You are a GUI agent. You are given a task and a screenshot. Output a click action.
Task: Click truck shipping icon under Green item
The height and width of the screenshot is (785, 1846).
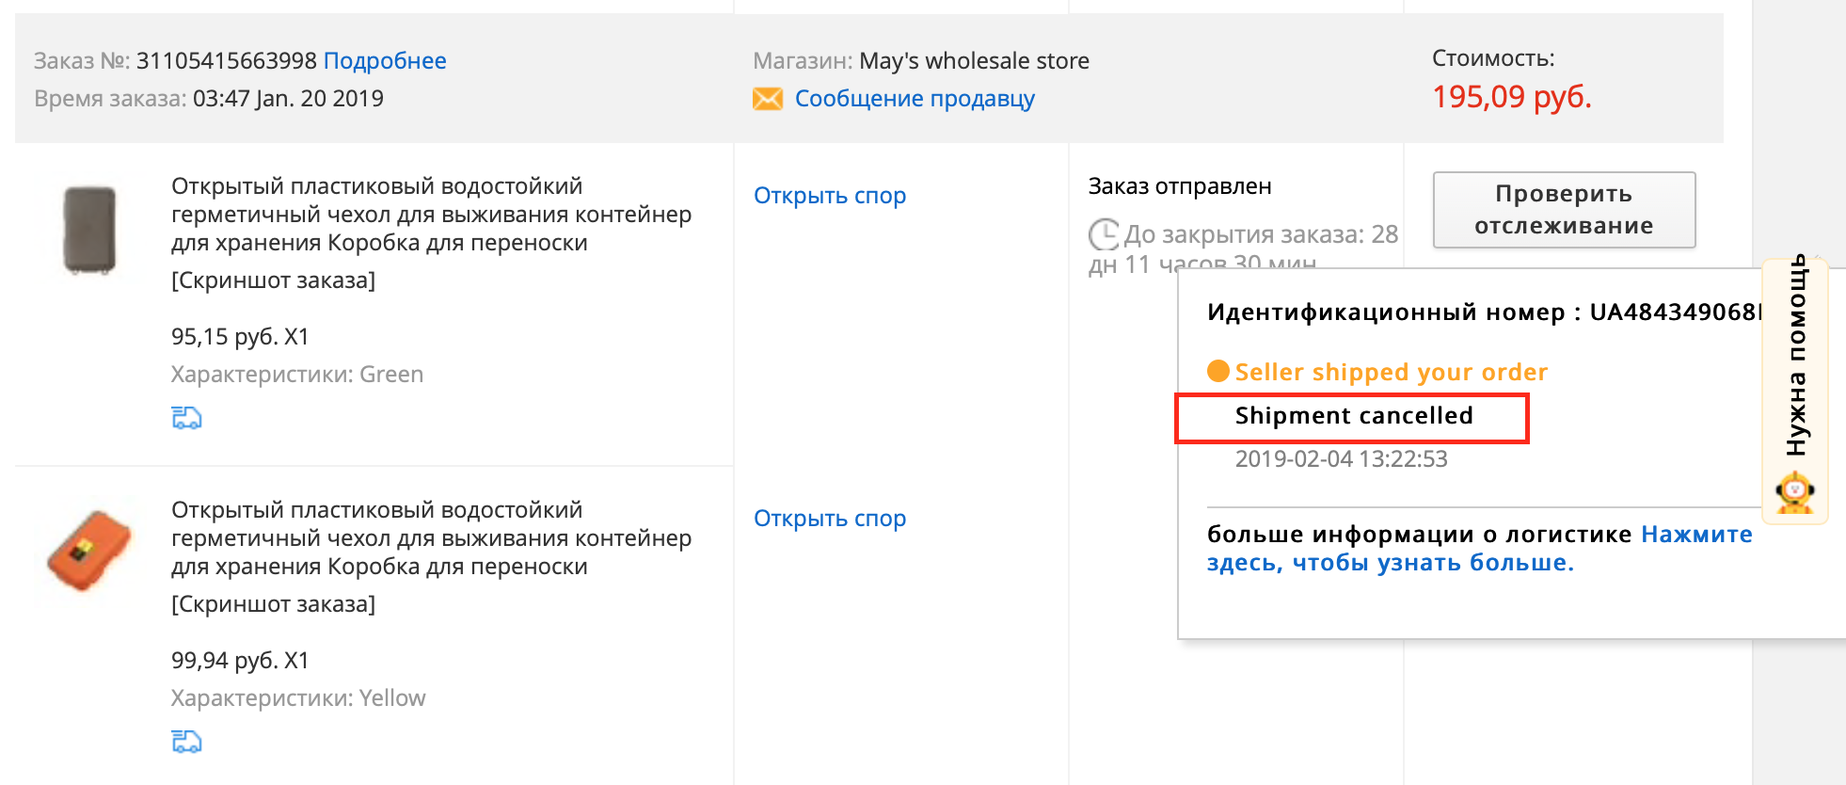186,417
